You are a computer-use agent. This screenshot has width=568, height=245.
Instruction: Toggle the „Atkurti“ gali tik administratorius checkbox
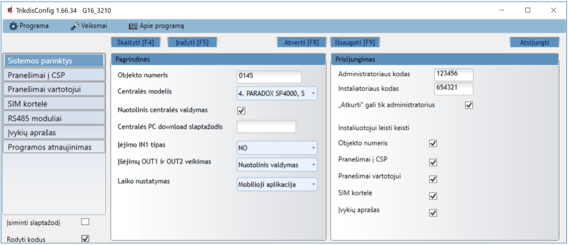[x=469, y=105]
